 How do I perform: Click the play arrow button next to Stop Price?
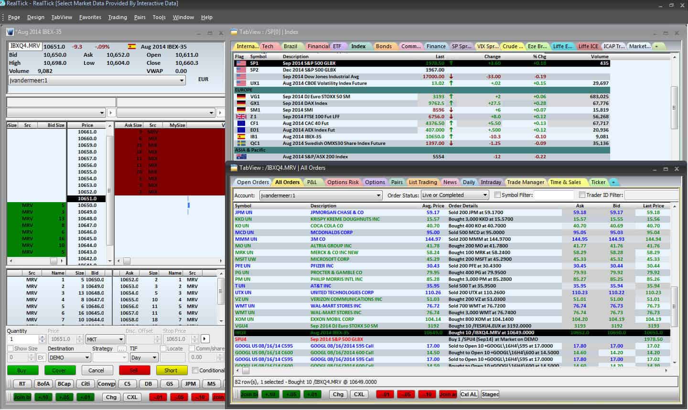205,339
